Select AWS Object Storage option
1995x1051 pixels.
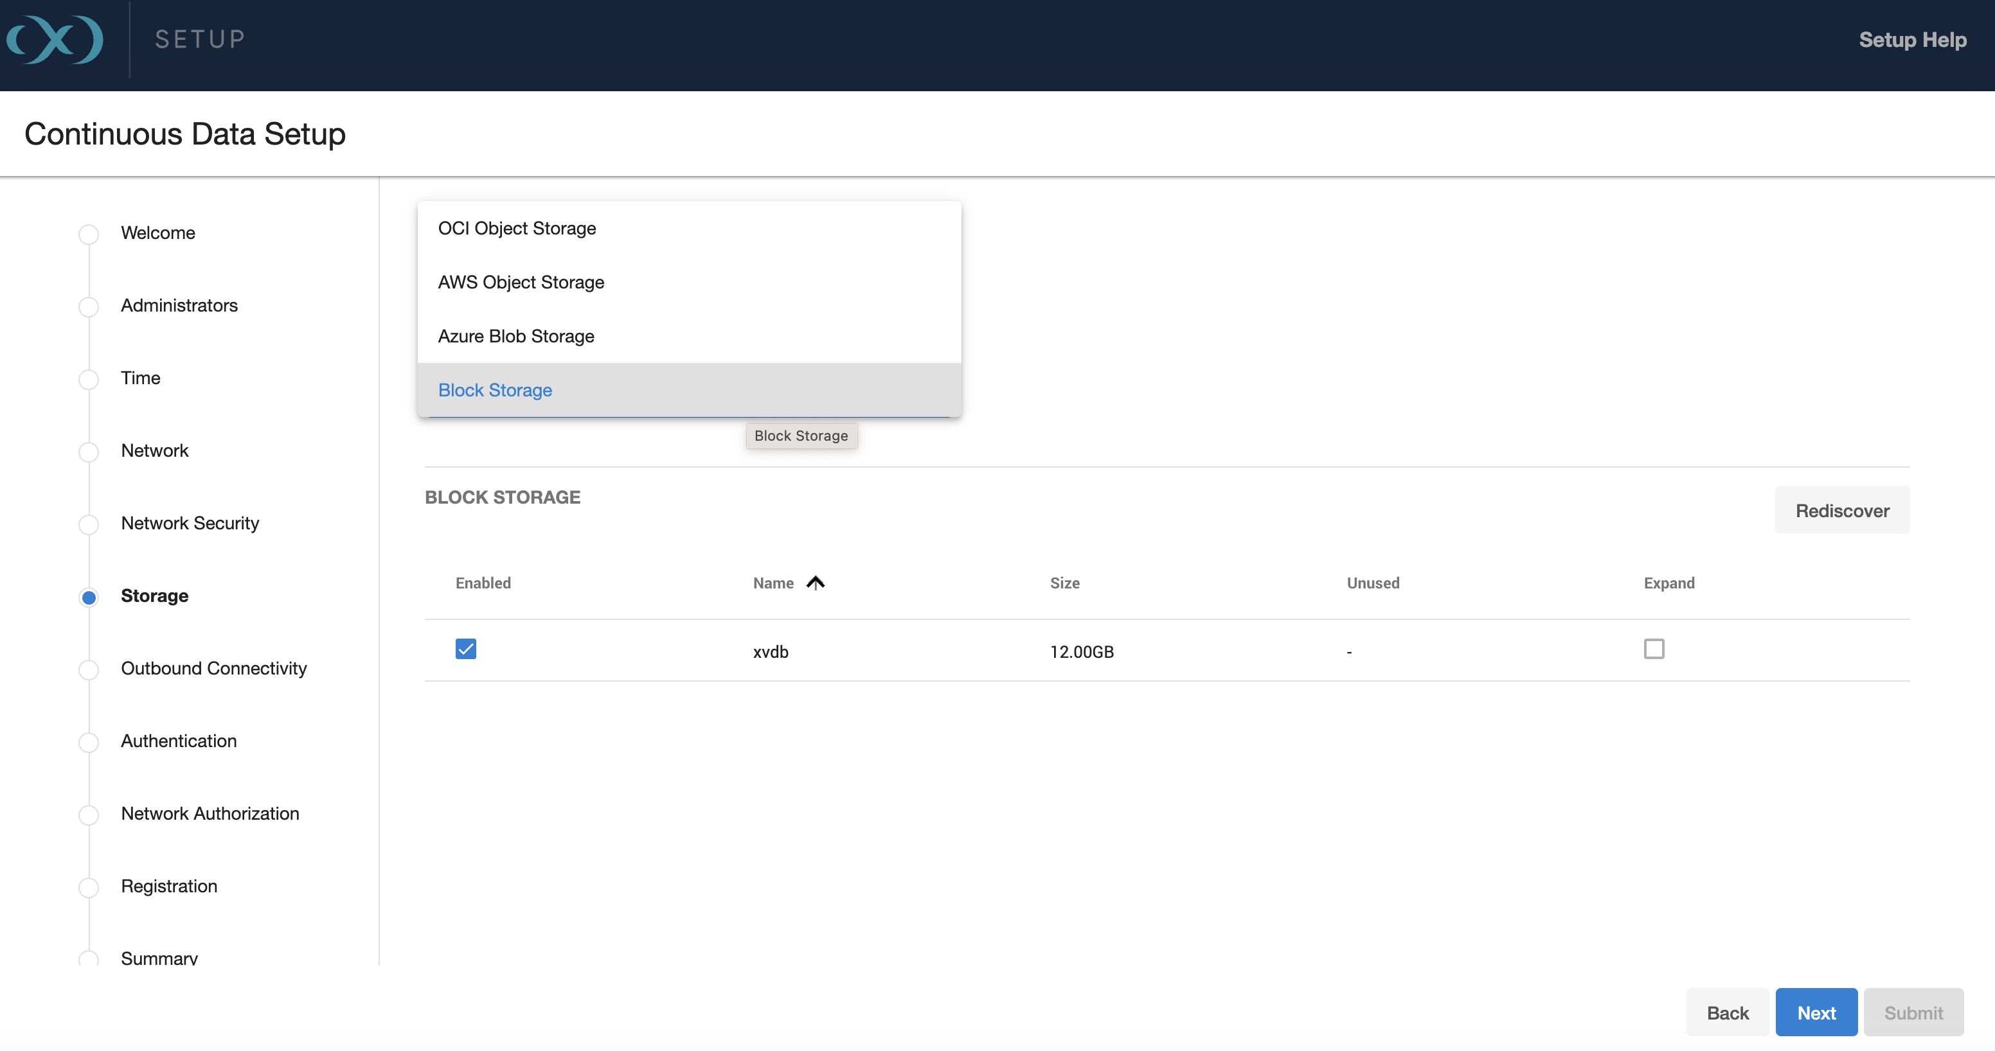(521, 283)
